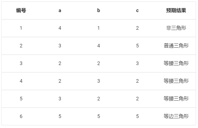Select the 等边三角形 result cell
Image resolution: width=198 pixels, height=128 pixels.
176,116
